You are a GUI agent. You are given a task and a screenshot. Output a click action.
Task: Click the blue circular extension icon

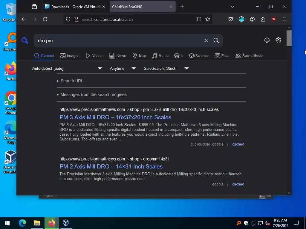241,19
